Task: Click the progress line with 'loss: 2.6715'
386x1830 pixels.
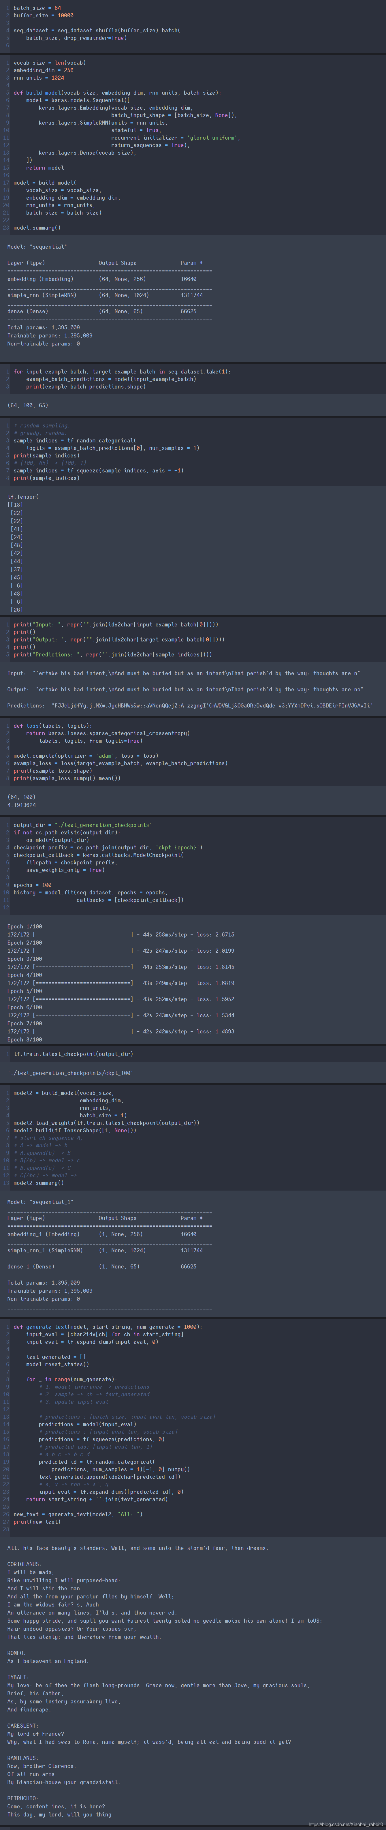Action: tap(120, 934)
